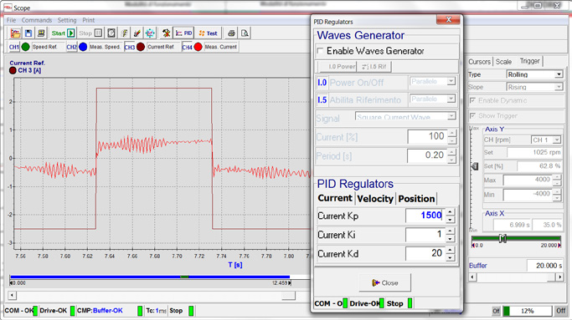Screen dimensions: 572x320
Task: Open Axis Y channel CH 1 dropdown
Action: pos(546,140)
